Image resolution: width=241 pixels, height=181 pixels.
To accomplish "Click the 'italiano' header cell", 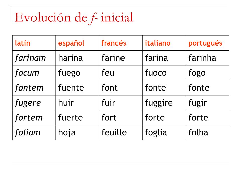I will pyautogui.click(x=164, y=43).
